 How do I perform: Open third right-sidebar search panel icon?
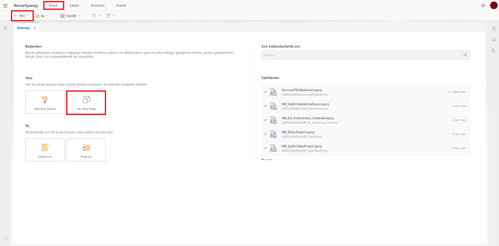[x=494, y=51]
